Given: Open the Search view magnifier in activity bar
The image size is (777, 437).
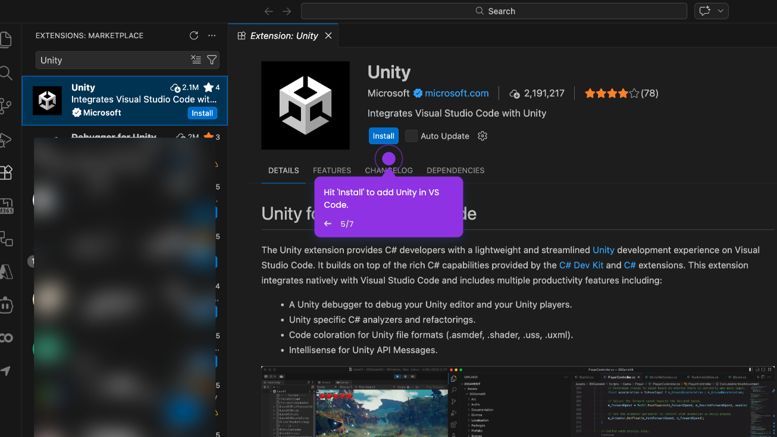Looking at the screenshot, I should point(5,73).
